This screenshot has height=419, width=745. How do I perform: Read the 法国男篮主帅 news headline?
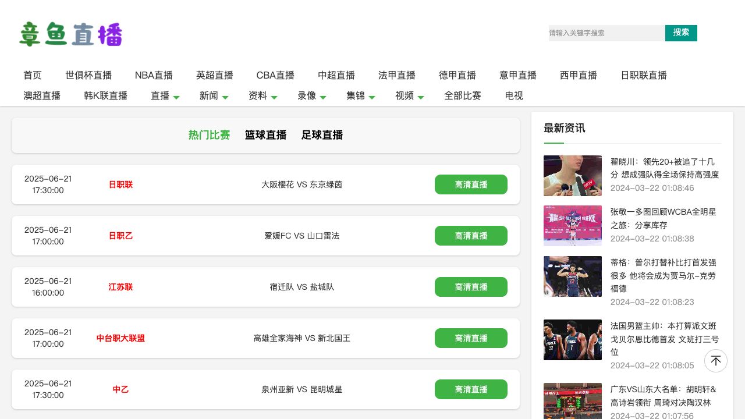click(x=664, y=339)
